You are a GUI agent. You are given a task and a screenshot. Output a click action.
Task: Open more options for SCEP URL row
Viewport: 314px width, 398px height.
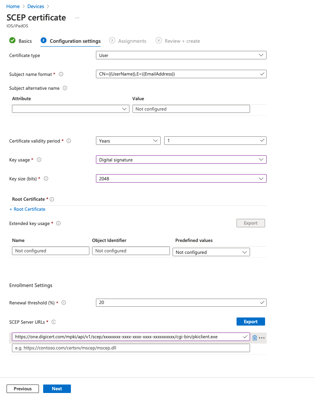(x=262, y=338)
